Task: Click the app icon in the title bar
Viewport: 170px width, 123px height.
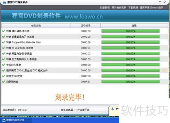Action: coord(4,2)
